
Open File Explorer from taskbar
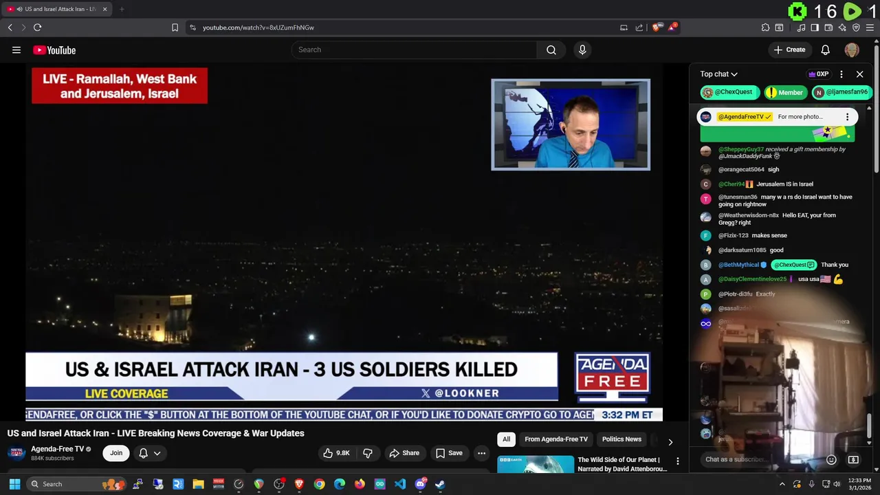pos(199,484)
